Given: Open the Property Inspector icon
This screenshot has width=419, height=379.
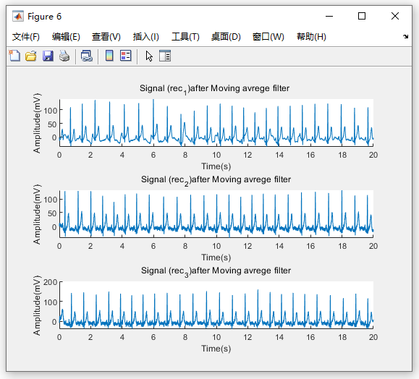Looking at the screenshot, I should [x=165, y=56].
